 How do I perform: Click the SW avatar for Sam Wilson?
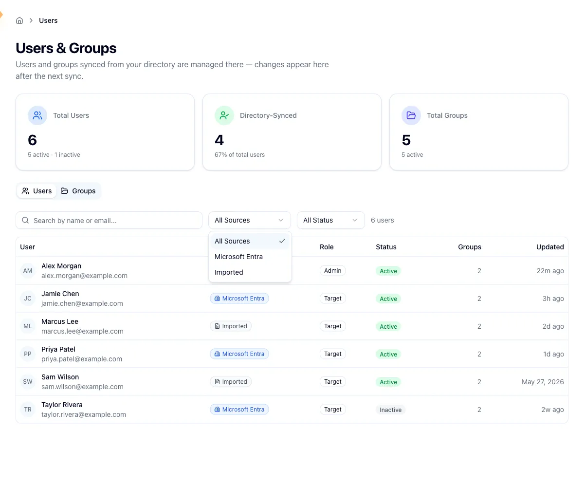28,382
